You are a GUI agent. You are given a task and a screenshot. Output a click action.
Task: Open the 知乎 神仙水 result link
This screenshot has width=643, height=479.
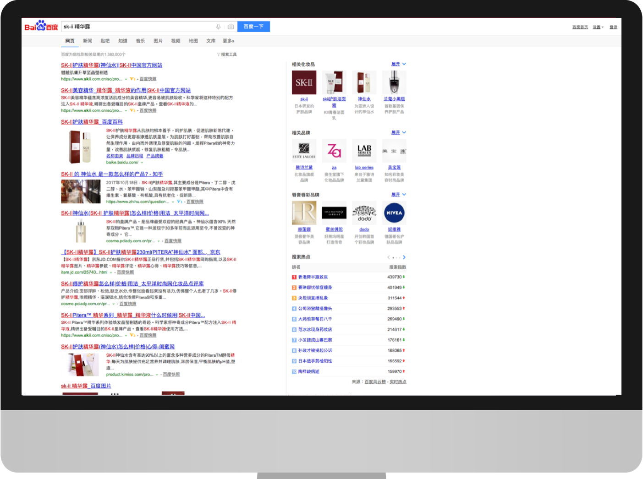[x=112, y=174]
